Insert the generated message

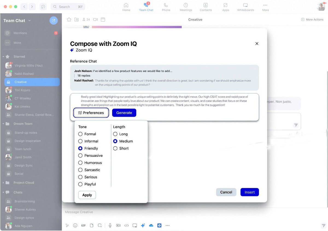coord(250,192)
